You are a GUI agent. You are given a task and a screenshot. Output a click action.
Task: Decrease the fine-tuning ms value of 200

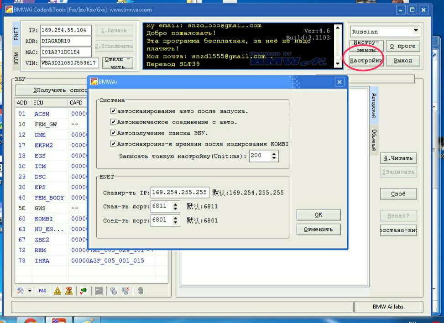coord(274,158)
